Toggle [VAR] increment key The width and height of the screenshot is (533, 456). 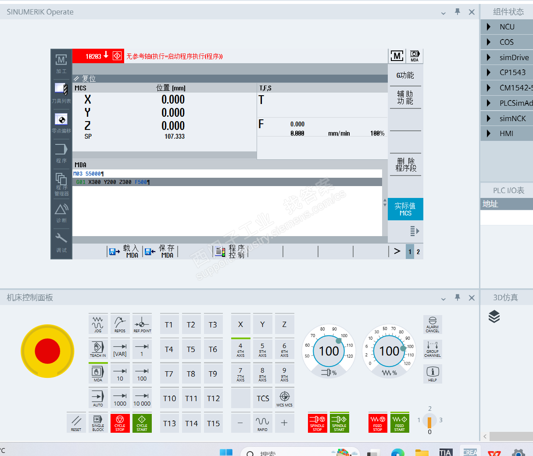point(120,349)
